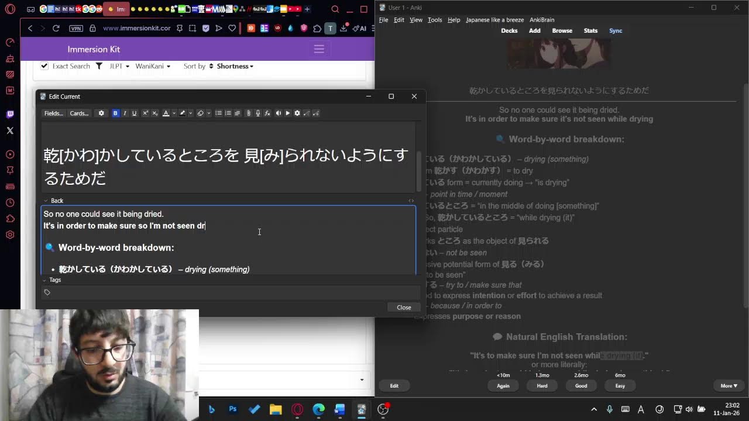Toggle italic formatting in the editor toolbar
Screen dimensions: 749x421
[125, 113]
